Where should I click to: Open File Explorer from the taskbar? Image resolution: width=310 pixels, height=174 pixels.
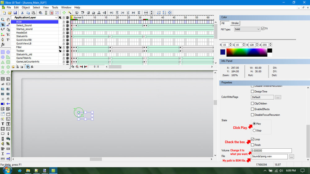28,171
